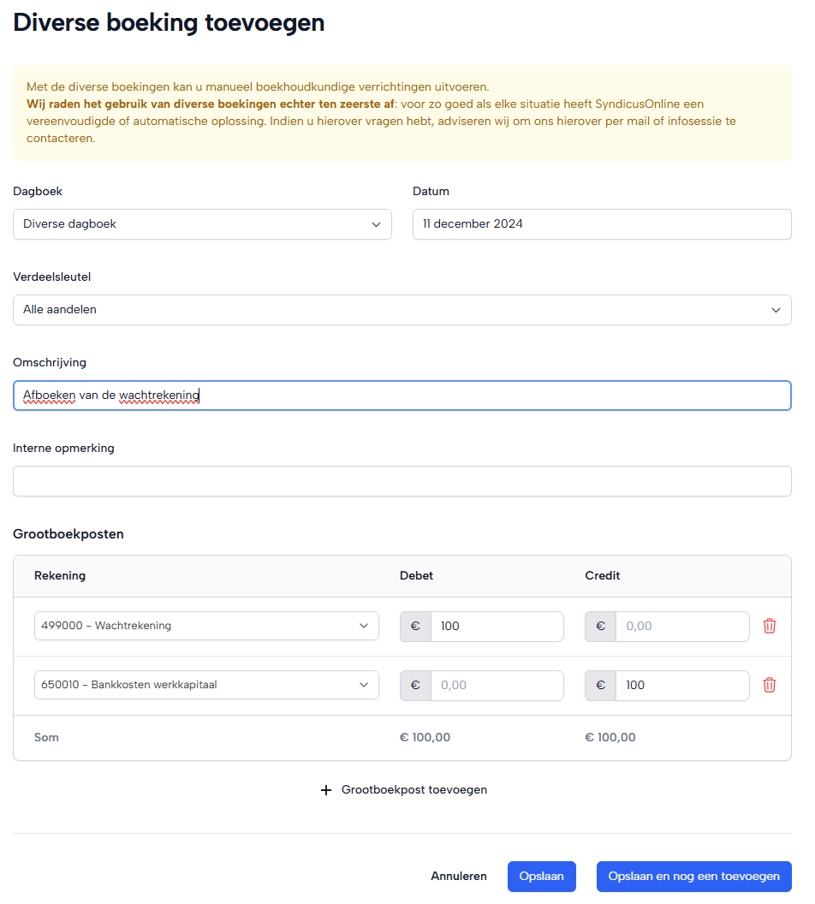Add a new line via Grootboekpost toevoegen
Viewport: 815px width, 904px height.
pos(413,790)
